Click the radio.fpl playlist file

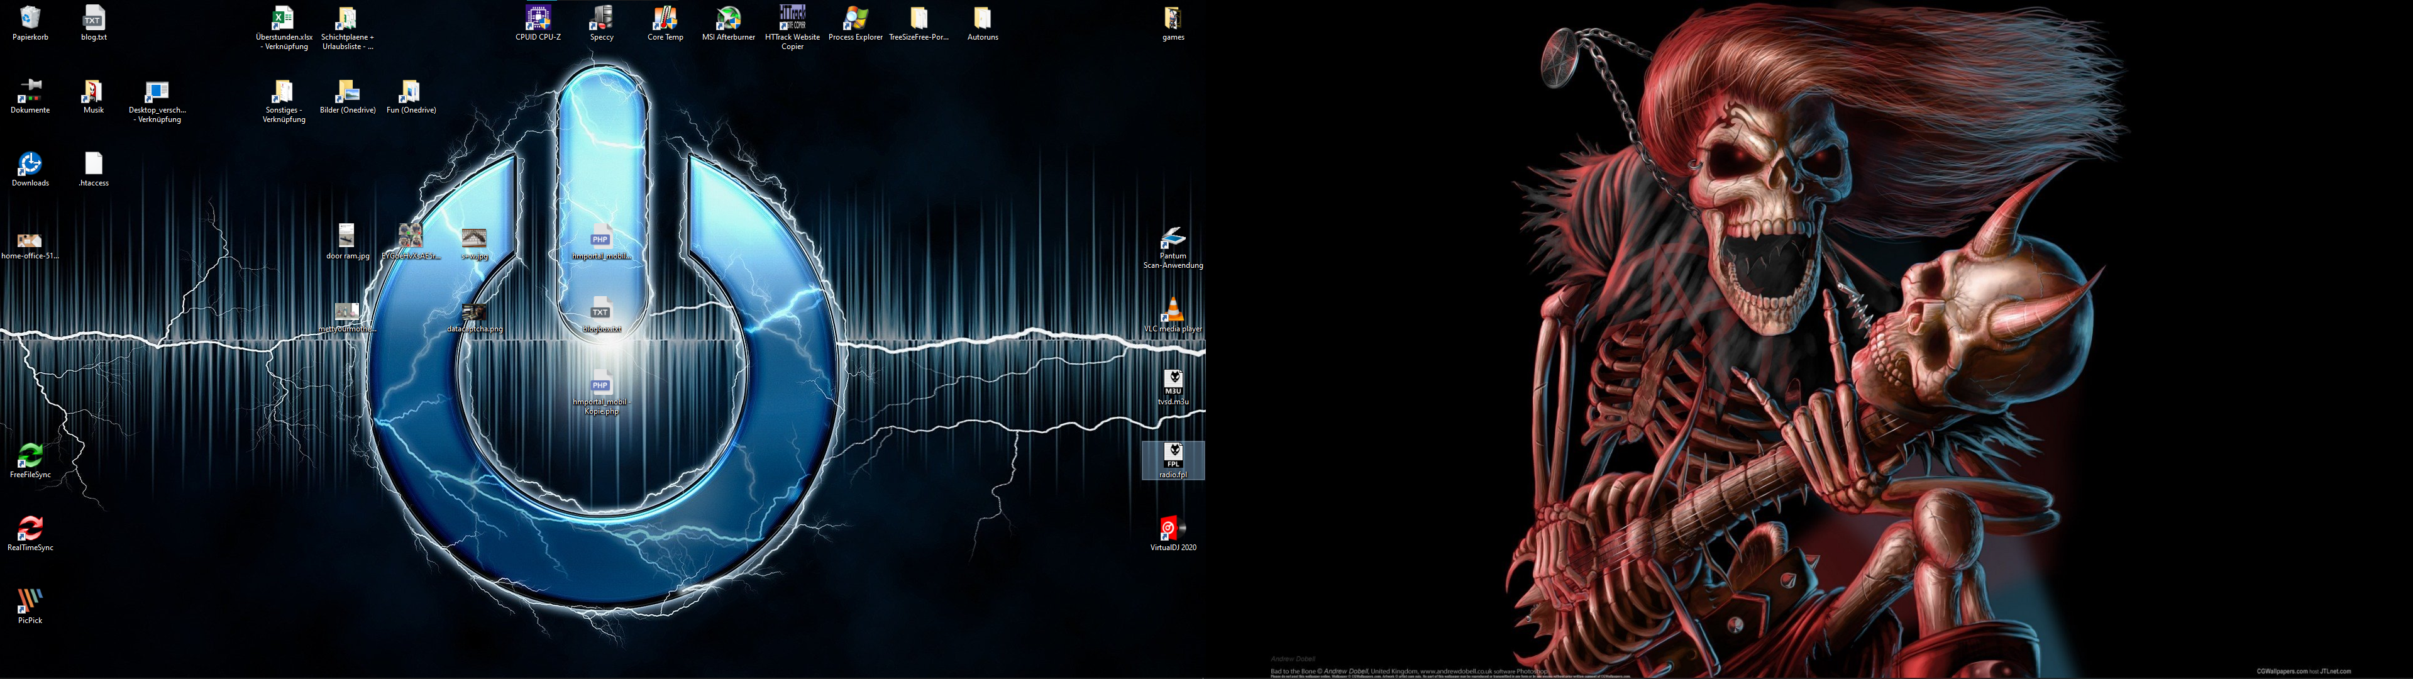pos(1173,456)
